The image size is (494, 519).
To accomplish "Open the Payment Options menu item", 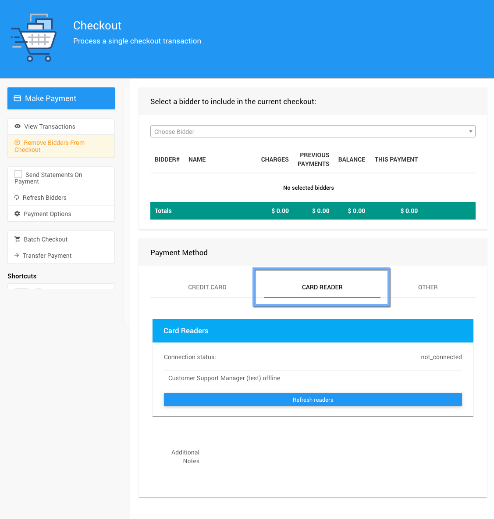I will tap(47, 214).
